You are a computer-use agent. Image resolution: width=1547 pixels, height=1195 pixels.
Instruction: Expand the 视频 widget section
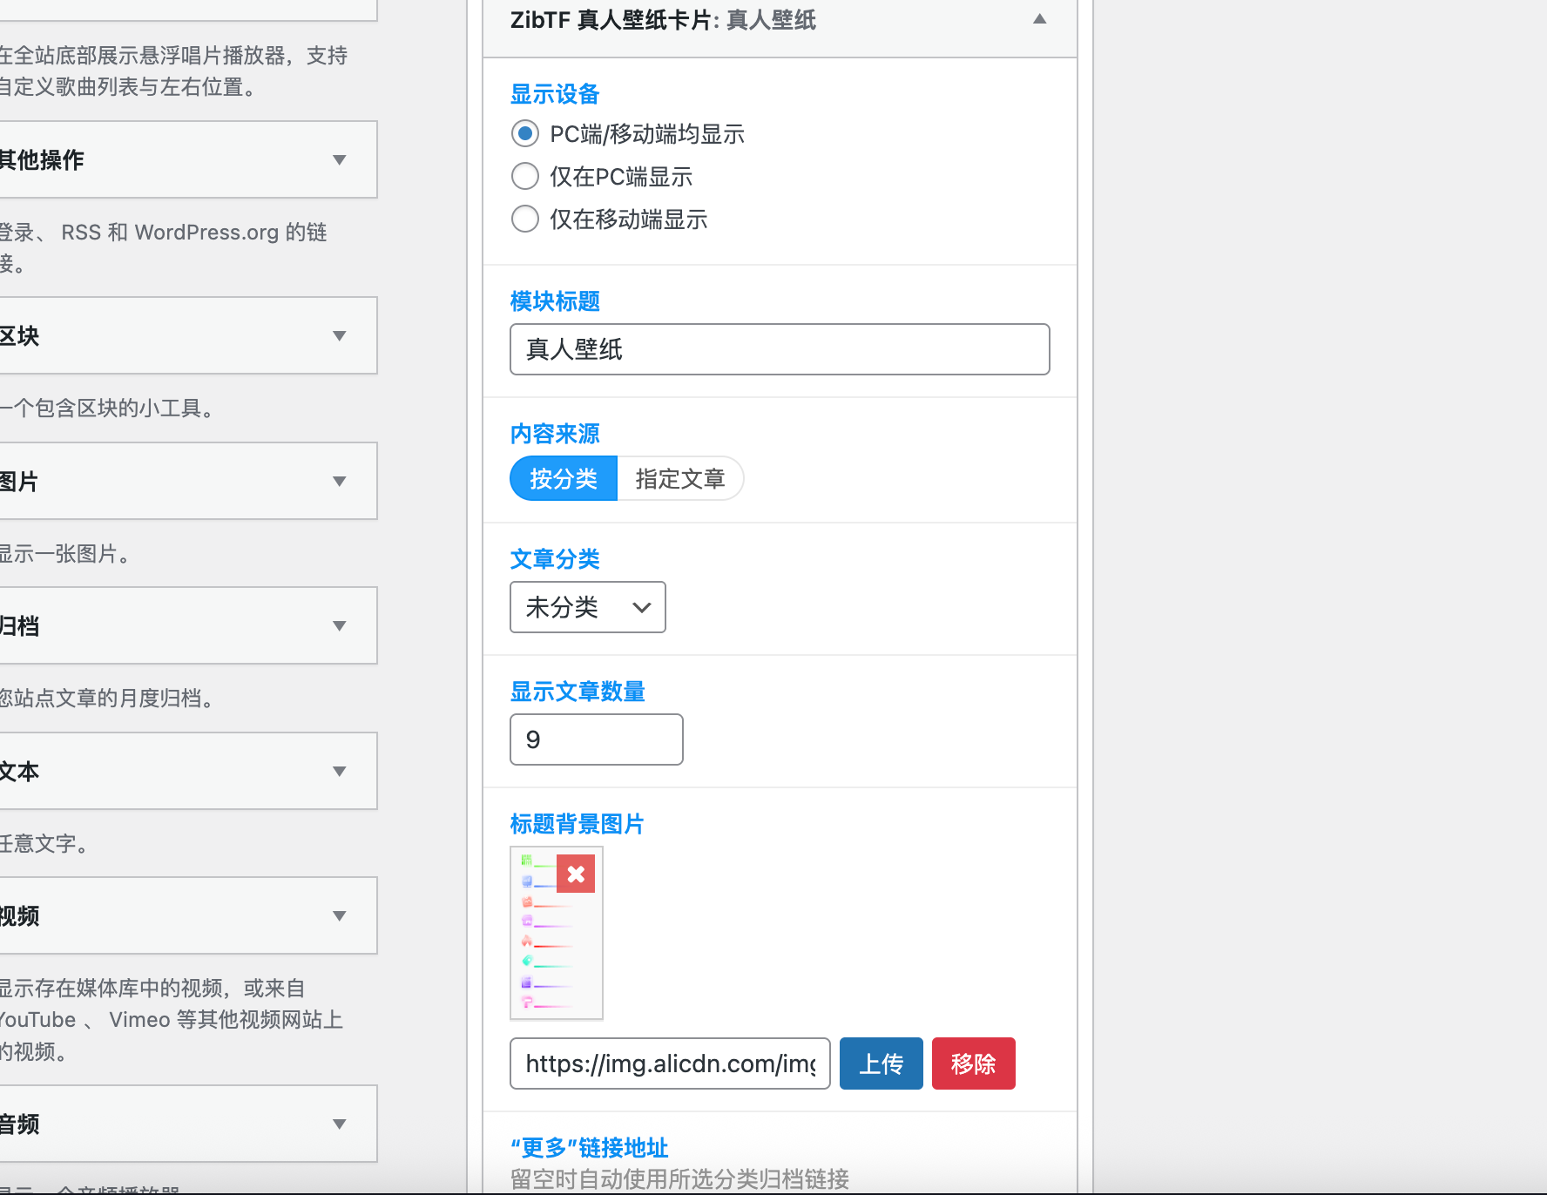pyautogui.click(x=339, y=915)
